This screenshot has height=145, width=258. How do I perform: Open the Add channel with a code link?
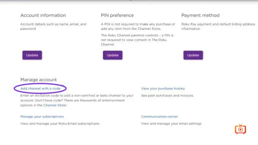pyautogui.click(x=40, y=88)
